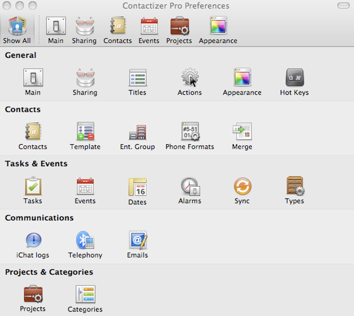This screenshot has height=316, width=354.
Task: Open Sharing from the top toolbar
Action: (x=84, y=30)
